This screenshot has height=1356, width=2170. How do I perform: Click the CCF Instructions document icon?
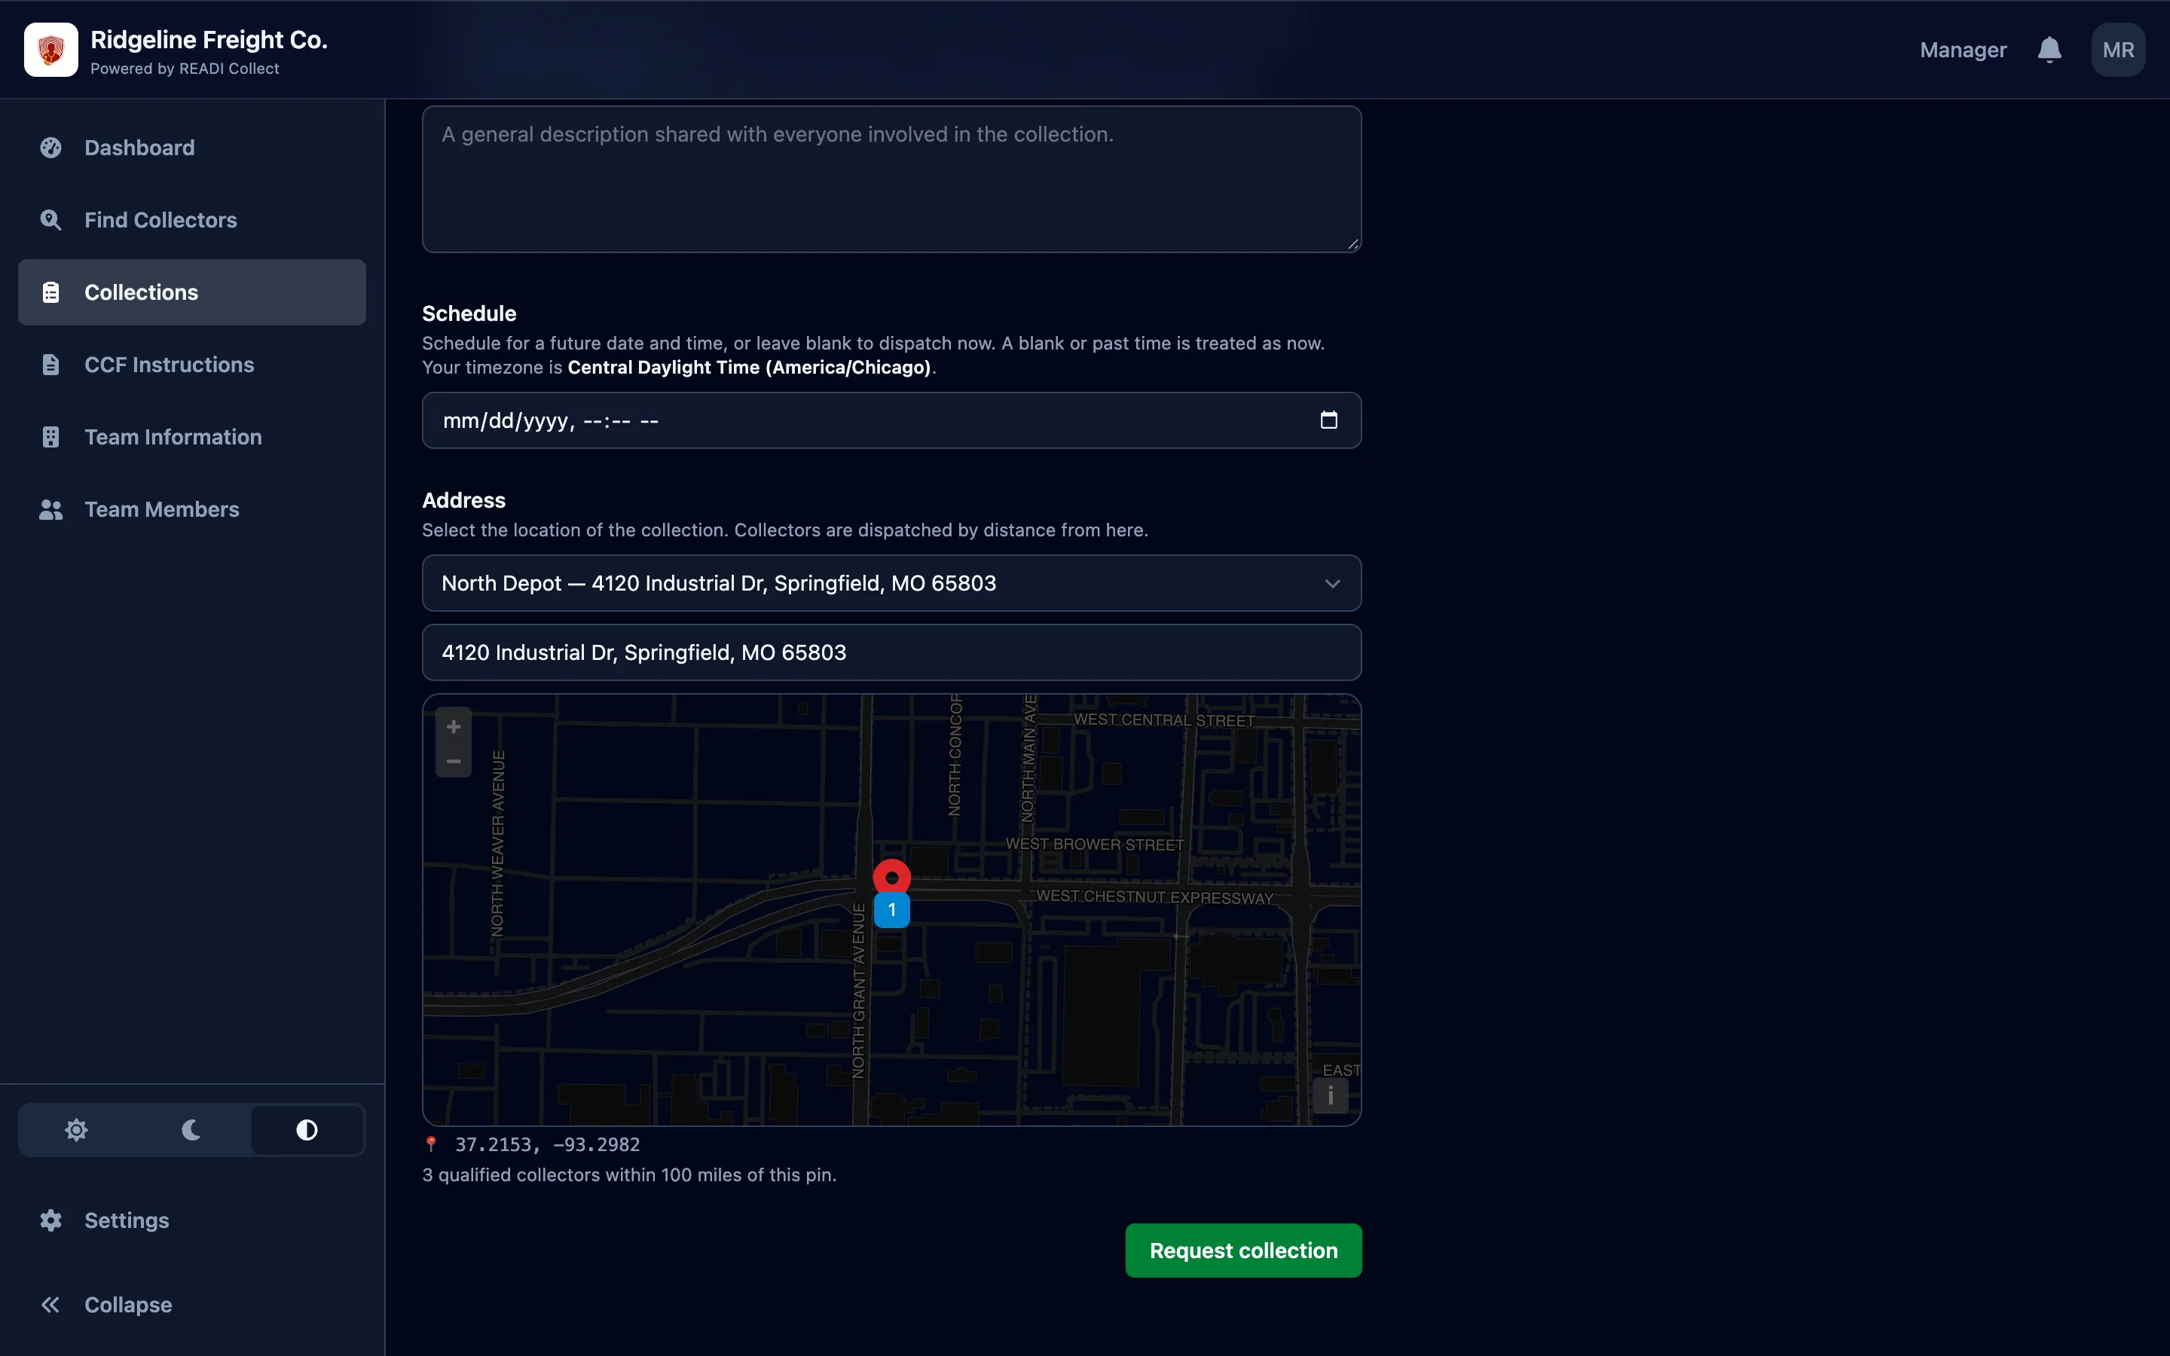(51, 365)
